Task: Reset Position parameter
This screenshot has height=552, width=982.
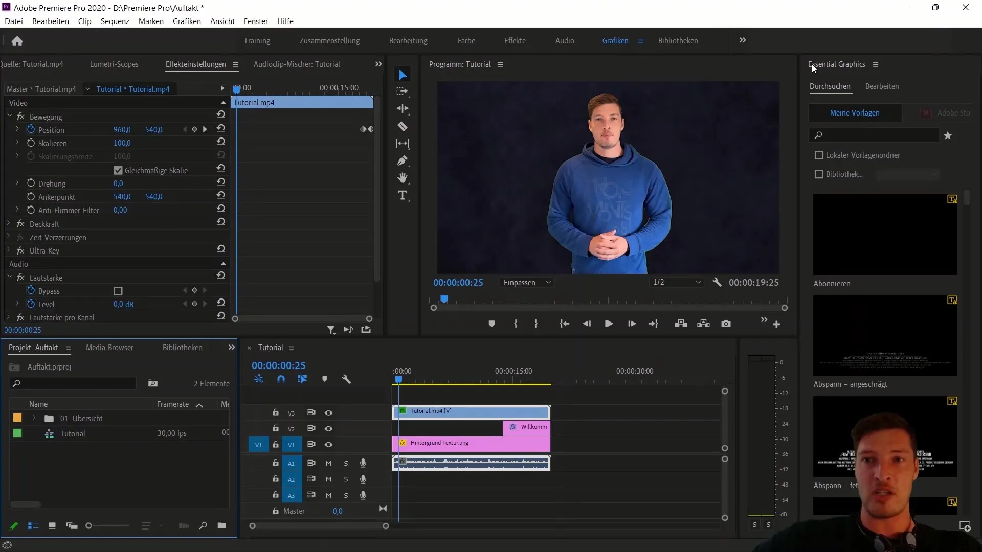Action: pos(220,128)
